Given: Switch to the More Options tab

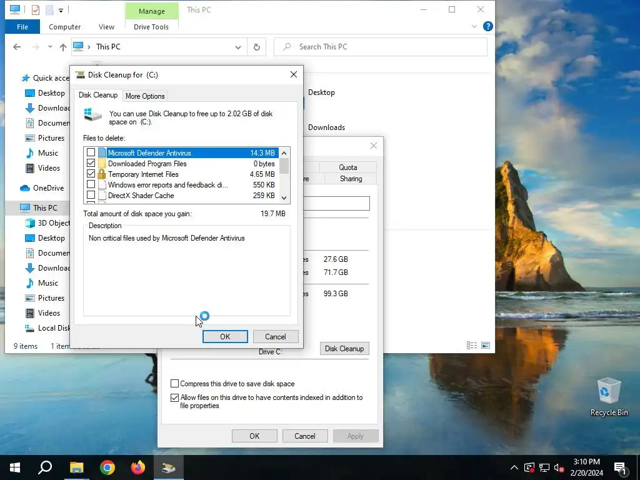Looking at the screenshot, I should [145, 96].
